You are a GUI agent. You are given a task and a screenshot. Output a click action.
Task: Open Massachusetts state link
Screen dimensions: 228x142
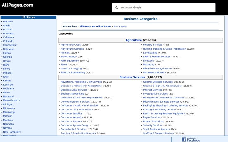pos(11,100)
